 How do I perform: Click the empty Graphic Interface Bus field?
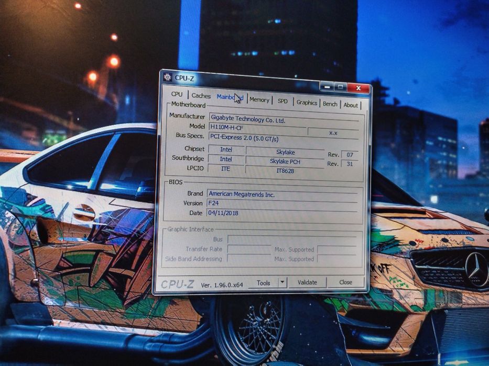[x=292, y=239]
